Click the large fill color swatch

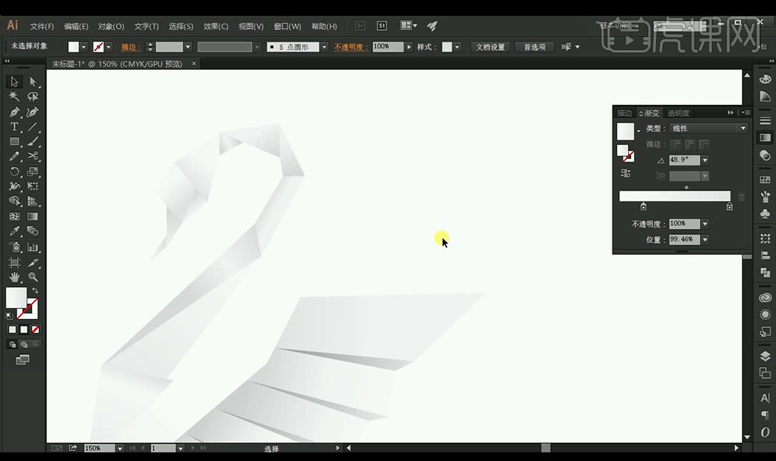tap(16, 298)
